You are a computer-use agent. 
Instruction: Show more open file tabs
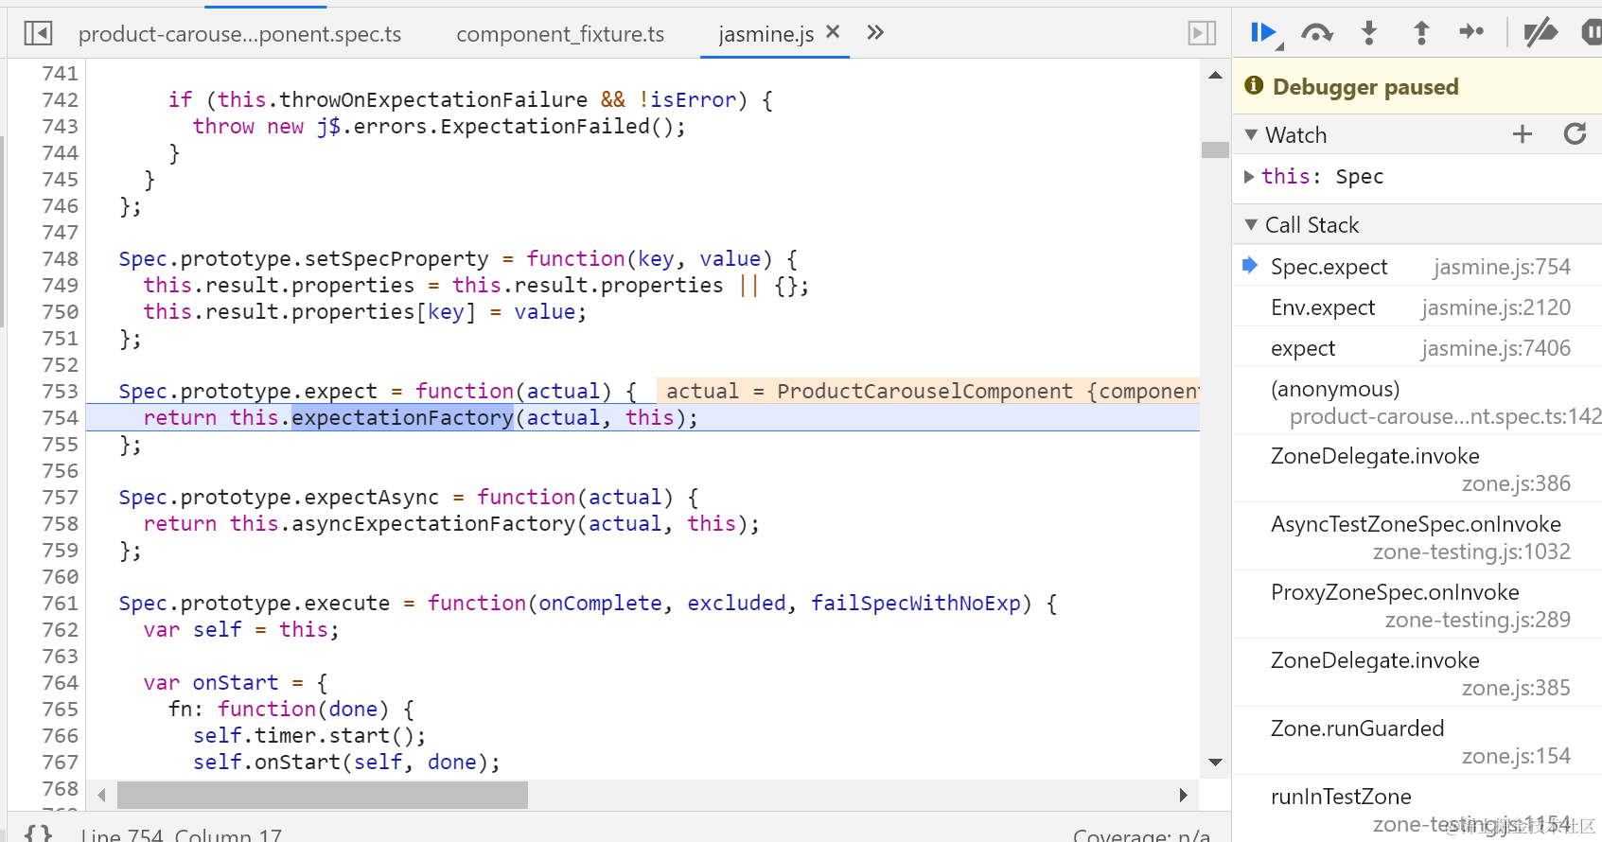point(875,33)
